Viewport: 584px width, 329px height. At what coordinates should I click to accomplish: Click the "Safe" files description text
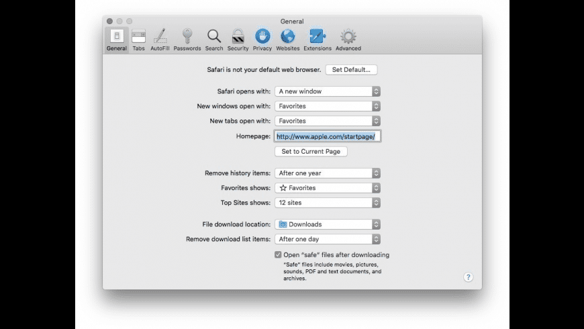[x=332, y=271]
